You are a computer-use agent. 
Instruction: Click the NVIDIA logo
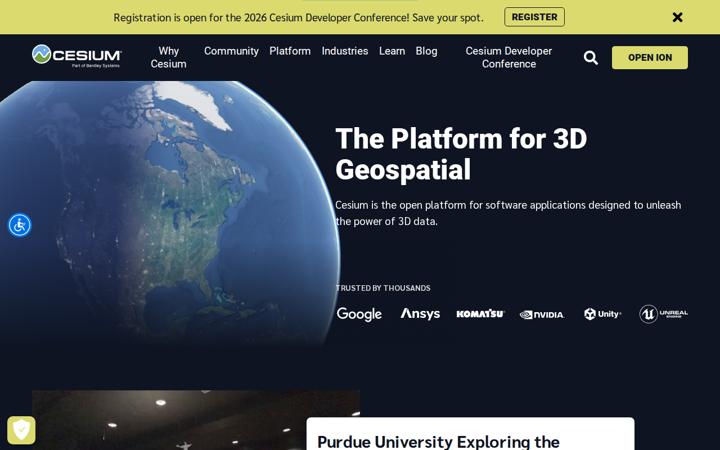click(542, 314)
